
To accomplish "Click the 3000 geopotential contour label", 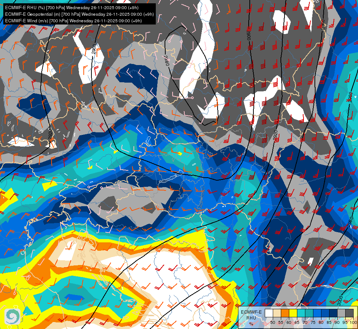I will (340, 300).
